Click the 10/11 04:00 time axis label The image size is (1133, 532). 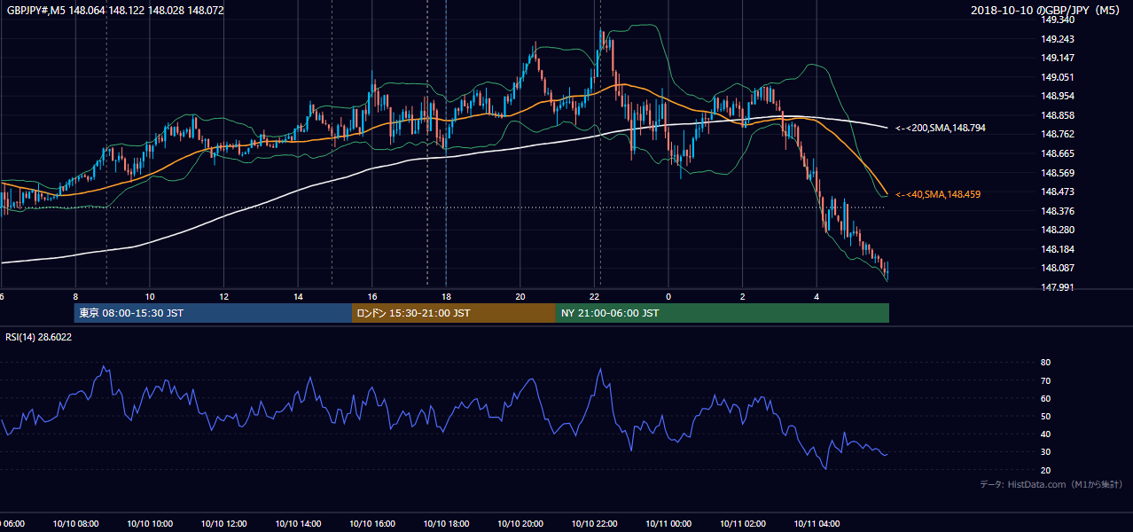pos(817,524)
